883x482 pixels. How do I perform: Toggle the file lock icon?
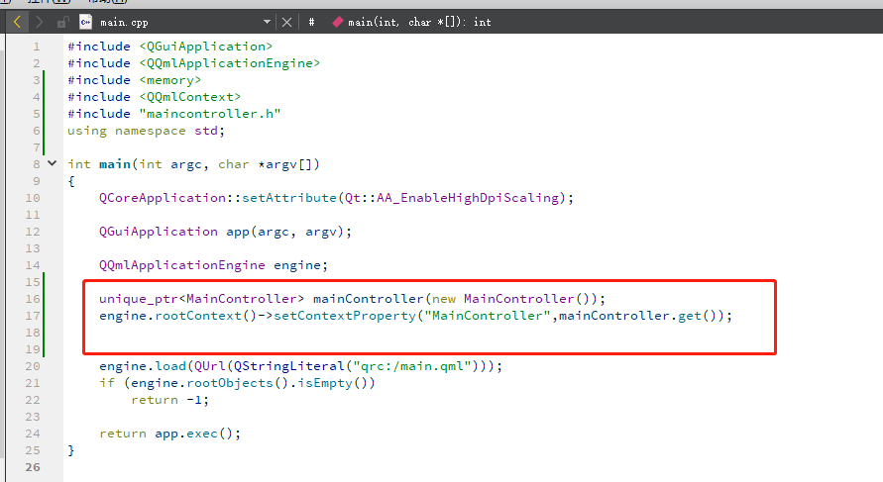(62, 23)
